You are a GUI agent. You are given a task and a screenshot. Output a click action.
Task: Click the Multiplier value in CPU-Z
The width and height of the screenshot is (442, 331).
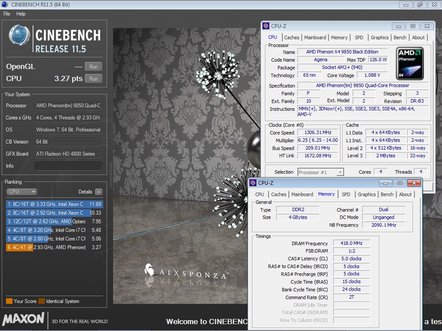pyautogui.click(x=318, y=140)
